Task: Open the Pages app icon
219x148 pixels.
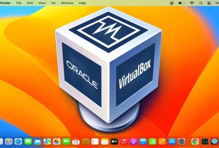Action: 162,142
